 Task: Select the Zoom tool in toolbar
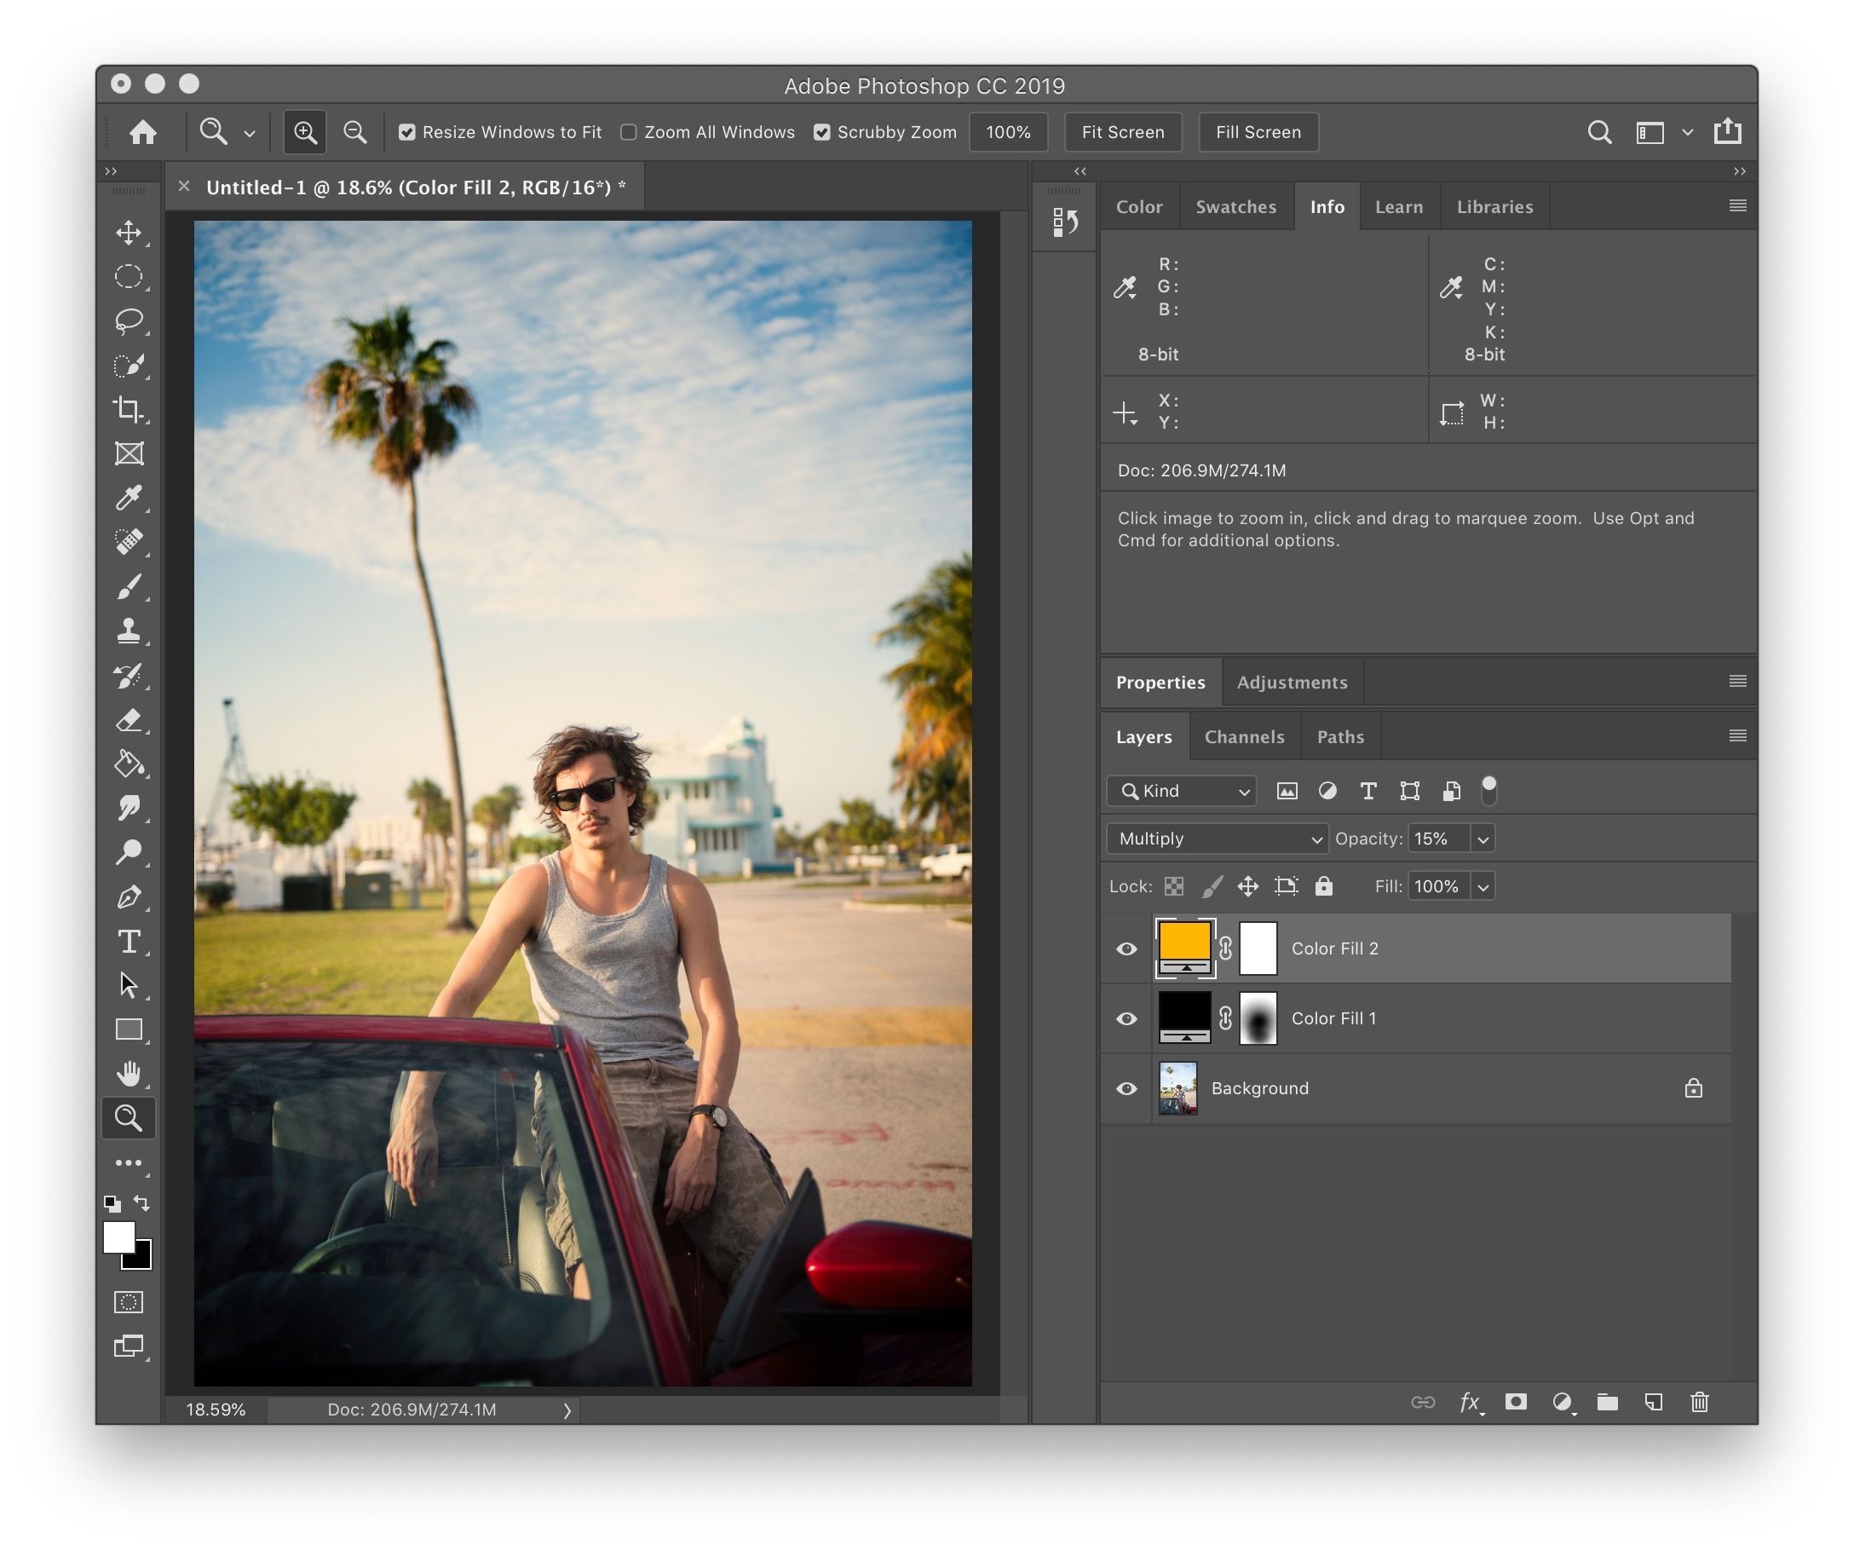(x=130, y=1116)
